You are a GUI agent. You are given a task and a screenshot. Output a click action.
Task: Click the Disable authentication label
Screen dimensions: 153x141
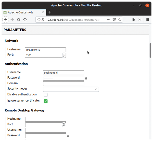[x=22, y=94]
